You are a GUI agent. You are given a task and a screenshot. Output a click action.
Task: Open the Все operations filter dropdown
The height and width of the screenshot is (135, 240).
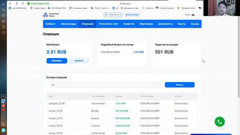[x=106, y=85]
